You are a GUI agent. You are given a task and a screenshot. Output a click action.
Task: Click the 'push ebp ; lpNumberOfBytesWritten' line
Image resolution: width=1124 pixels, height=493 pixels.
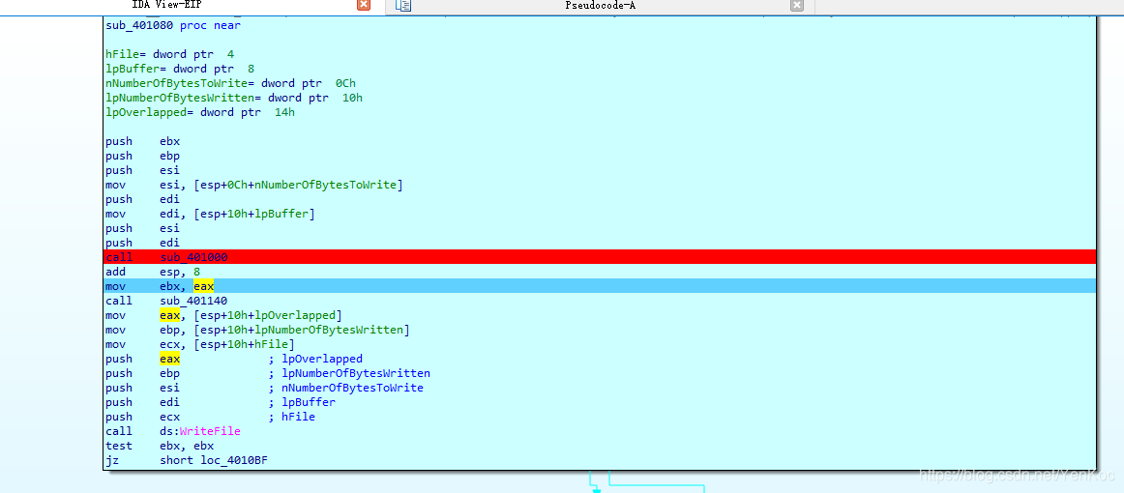coord(267,372)
